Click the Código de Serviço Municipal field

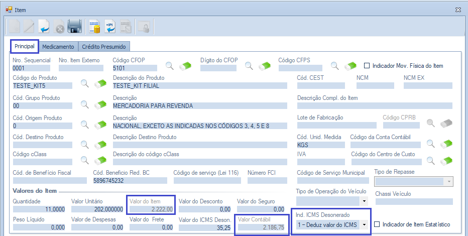(332, 180)
